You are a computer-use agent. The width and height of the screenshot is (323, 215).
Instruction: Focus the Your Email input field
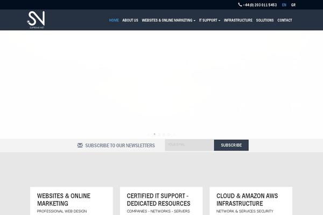pos(189,145)
